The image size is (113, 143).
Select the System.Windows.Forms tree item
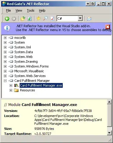click(x=32, y=66)
